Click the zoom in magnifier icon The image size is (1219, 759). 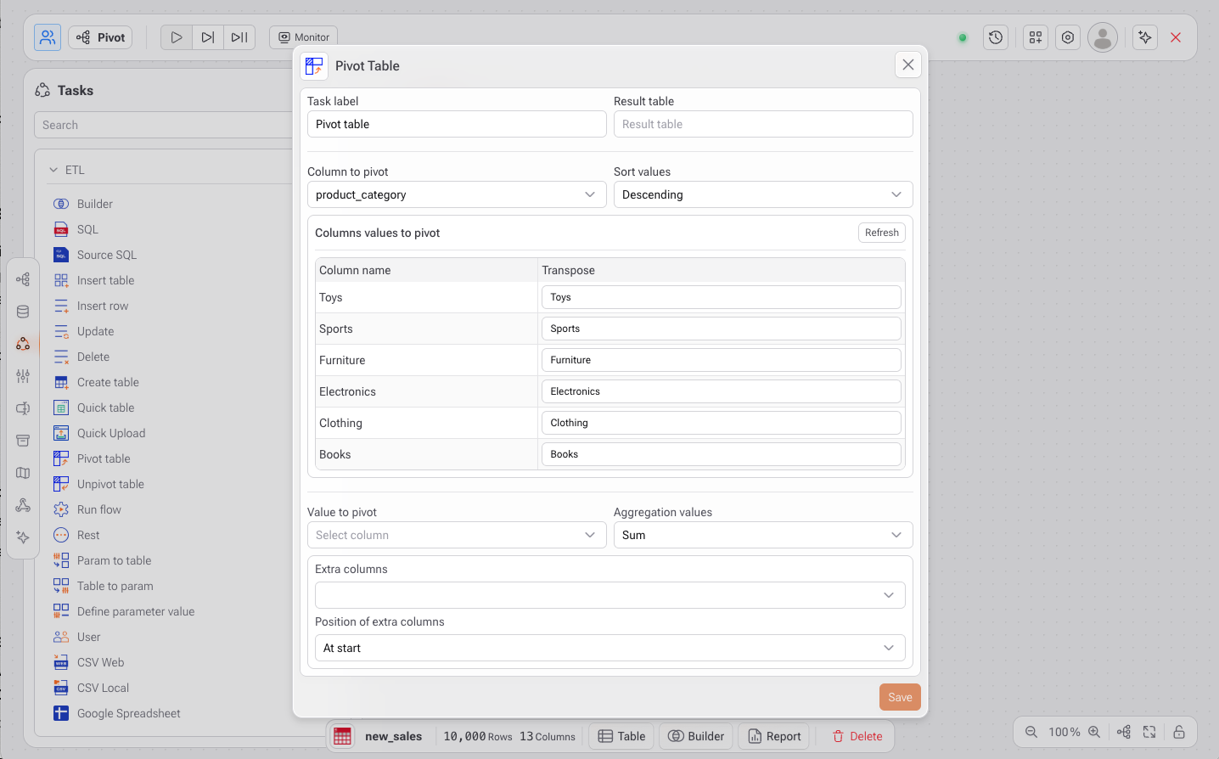pos(1094,732)
